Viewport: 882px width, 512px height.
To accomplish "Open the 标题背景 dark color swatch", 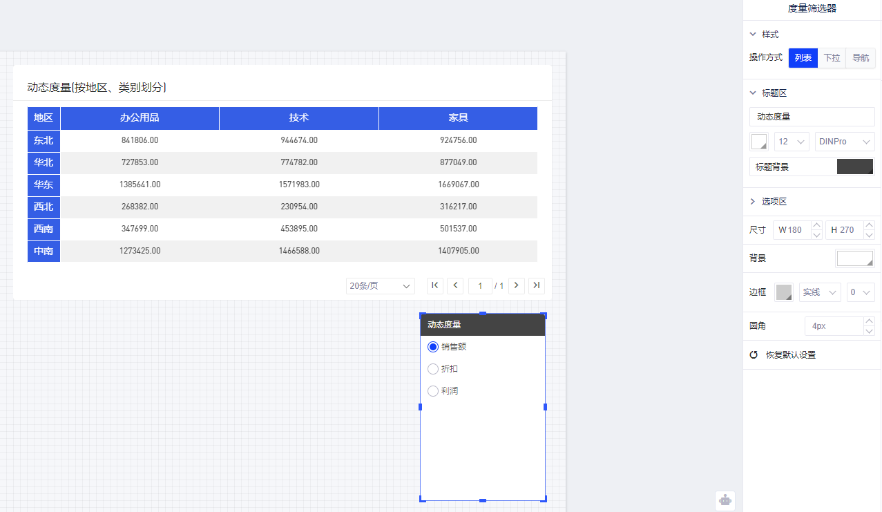I will 855,167.
